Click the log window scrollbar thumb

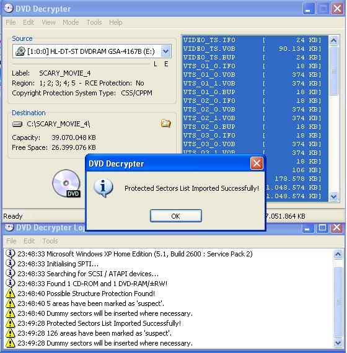pyautogui.click(x=338, y=302)
